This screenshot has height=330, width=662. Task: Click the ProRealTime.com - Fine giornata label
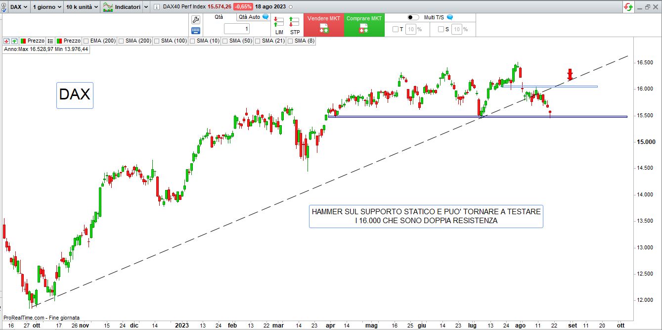coord(42,318)
